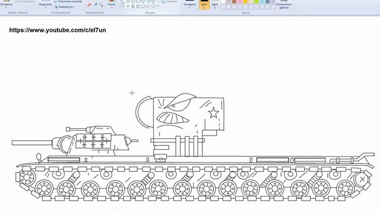Pick the pink color swatch
This screenshot has height=213, width=380.
tap(240, 1)
